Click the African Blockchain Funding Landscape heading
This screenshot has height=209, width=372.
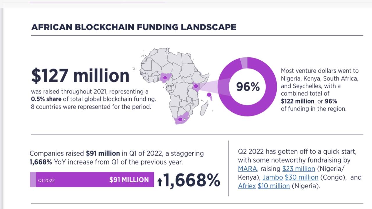point(134,27)
